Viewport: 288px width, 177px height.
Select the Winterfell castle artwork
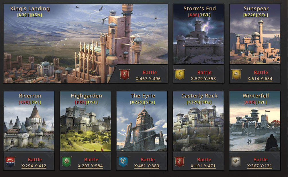[255, 122]
